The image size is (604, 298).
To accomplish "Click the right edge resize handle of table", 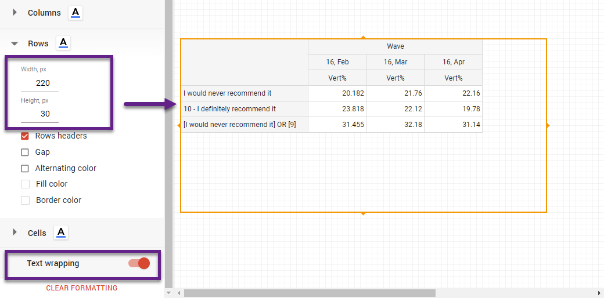I will 547,125.
